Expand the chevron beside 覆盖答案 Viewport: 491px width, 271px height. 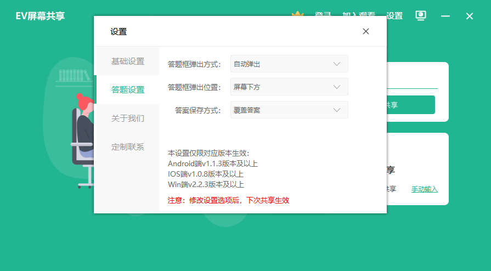tap(337, 110)
